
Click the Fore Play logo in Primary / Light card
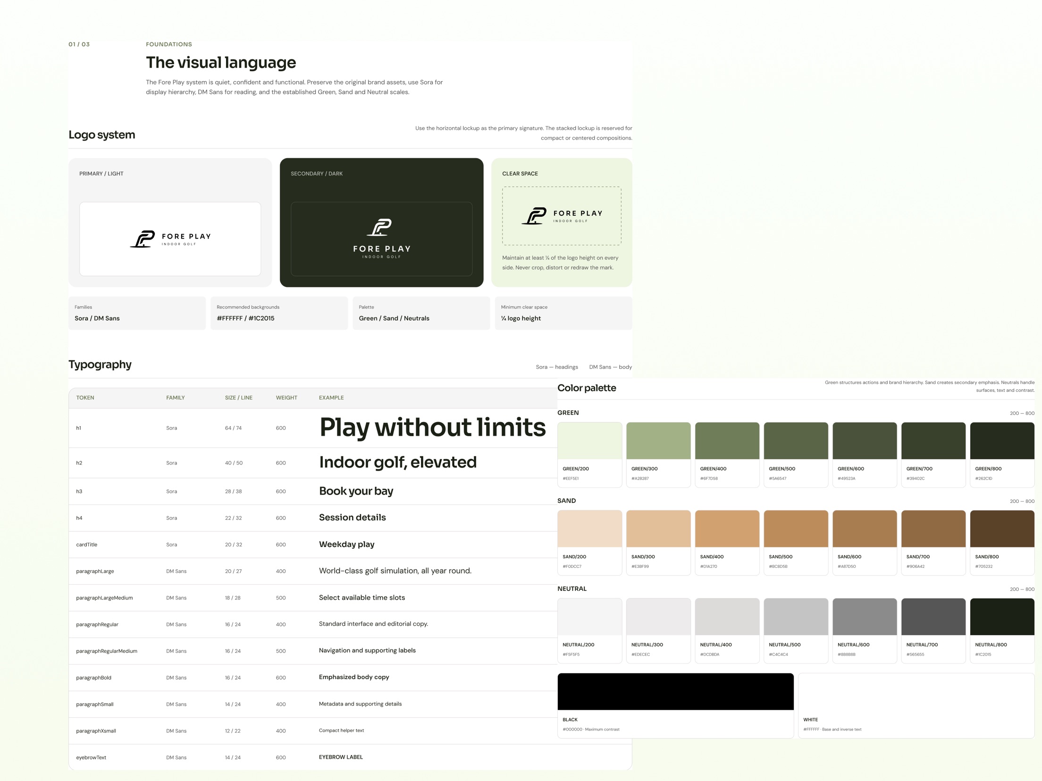click(170, 239)
